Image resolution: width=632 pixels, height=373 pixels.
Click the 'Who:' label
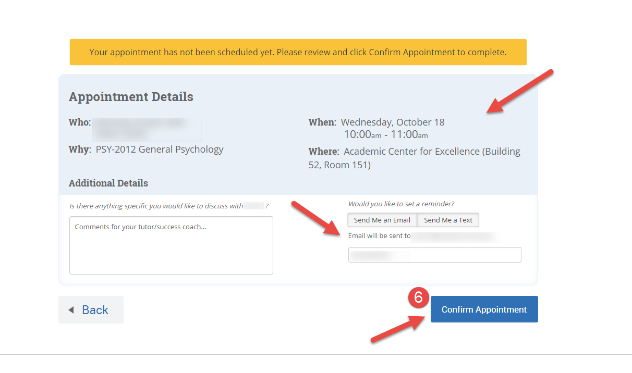(80, 122)
